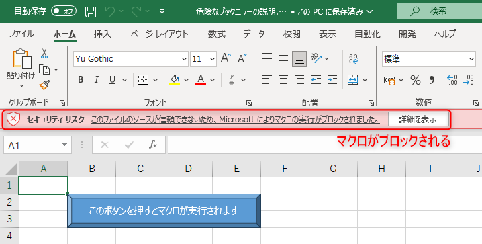Click the macro-blocked security warning link
The image size is (482, 244).
236,120
